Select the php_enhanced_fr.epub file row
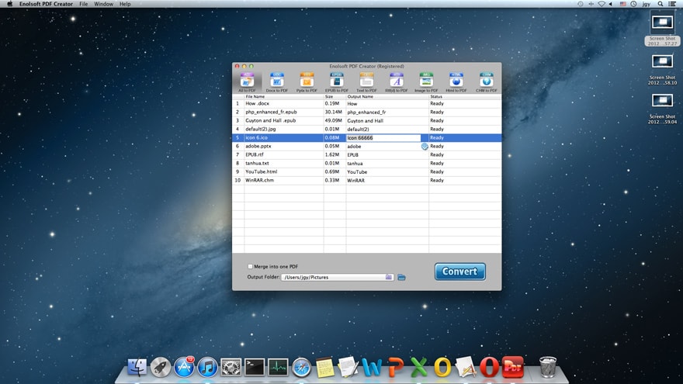This screenshot has height=384, width=683. (x=367, y=112)
